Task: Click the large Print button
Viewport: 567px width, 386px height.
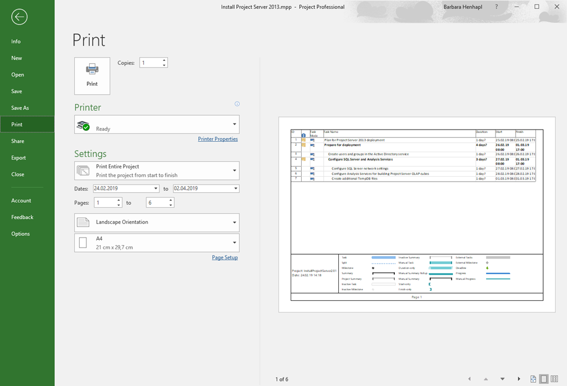Action: (92, 76)
